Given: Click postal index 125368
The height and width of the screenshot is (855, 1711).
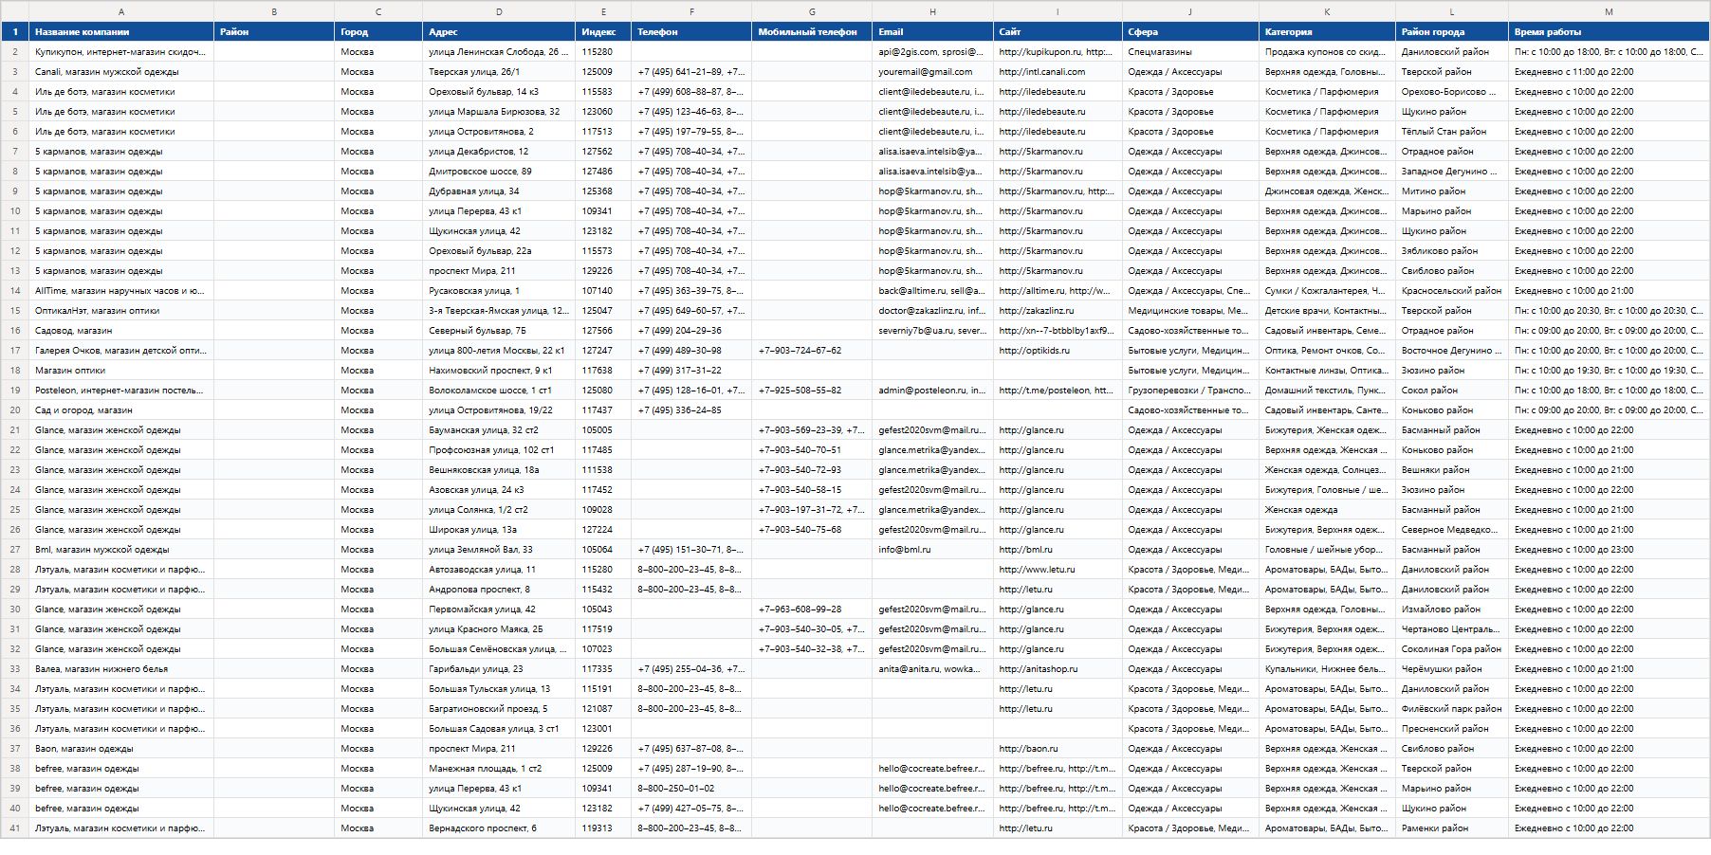Looking at the screenshot, I should [603, 191].
